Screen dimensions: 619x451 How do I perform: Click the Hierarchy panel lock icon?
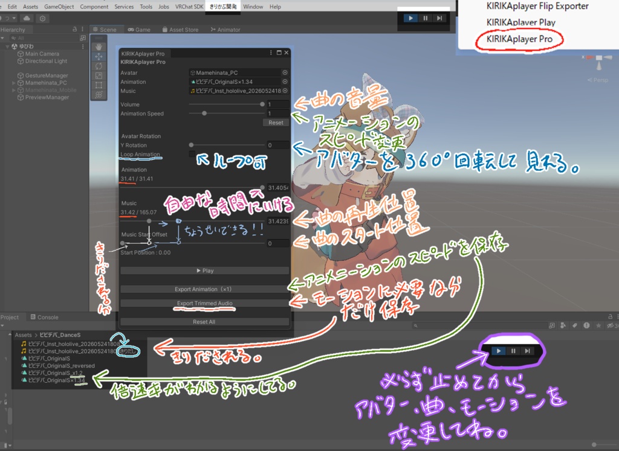[x=74, y=29]
